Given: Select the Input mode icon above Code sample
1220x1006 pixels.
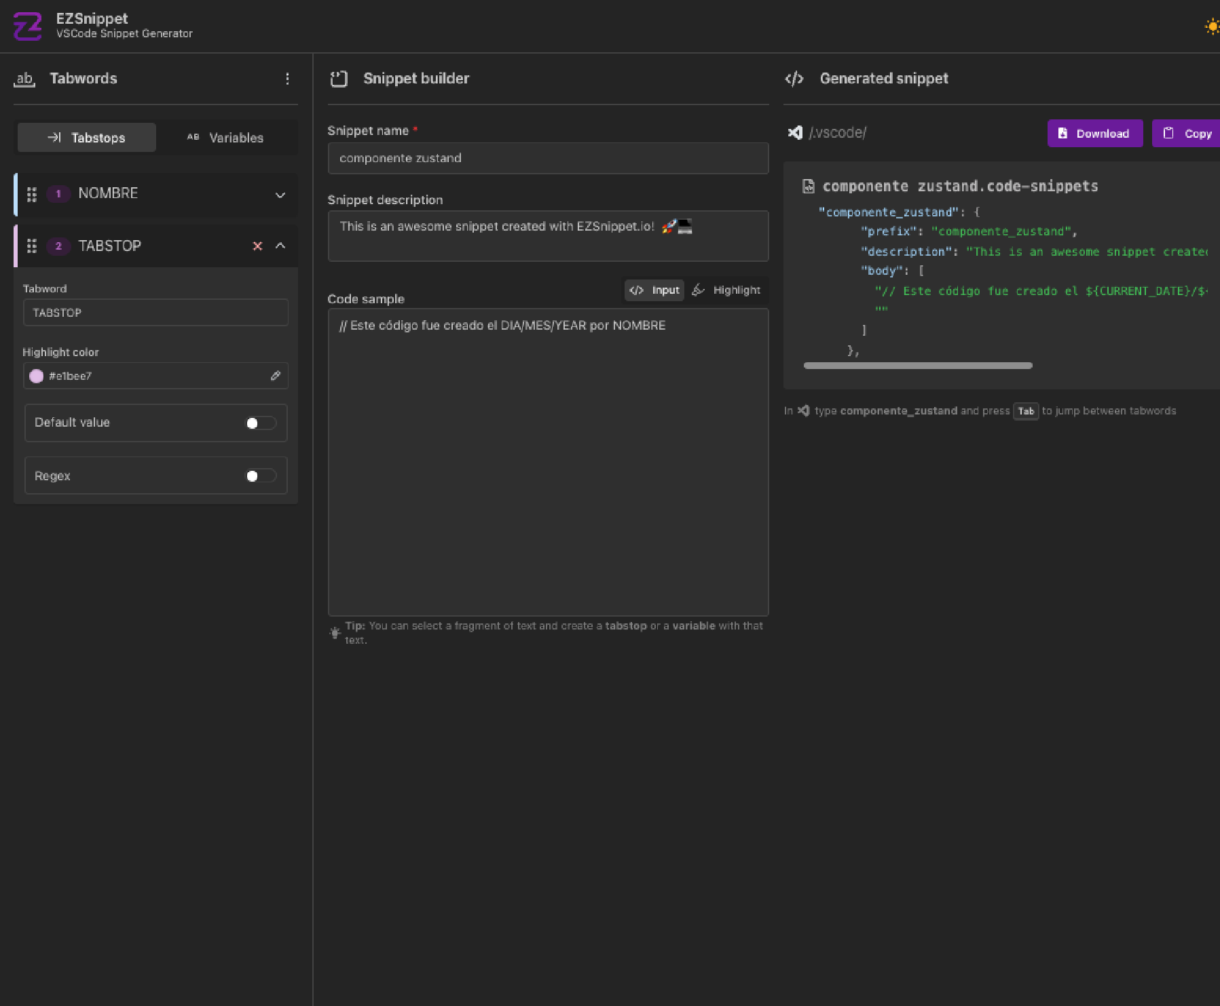Looking at the screenshot, I should tap(636, 290).
